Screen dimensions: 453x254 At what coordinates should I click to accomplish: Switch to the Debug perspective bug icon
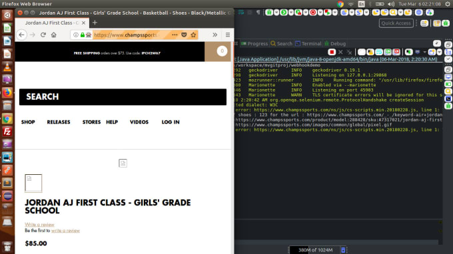pos(446,23)
